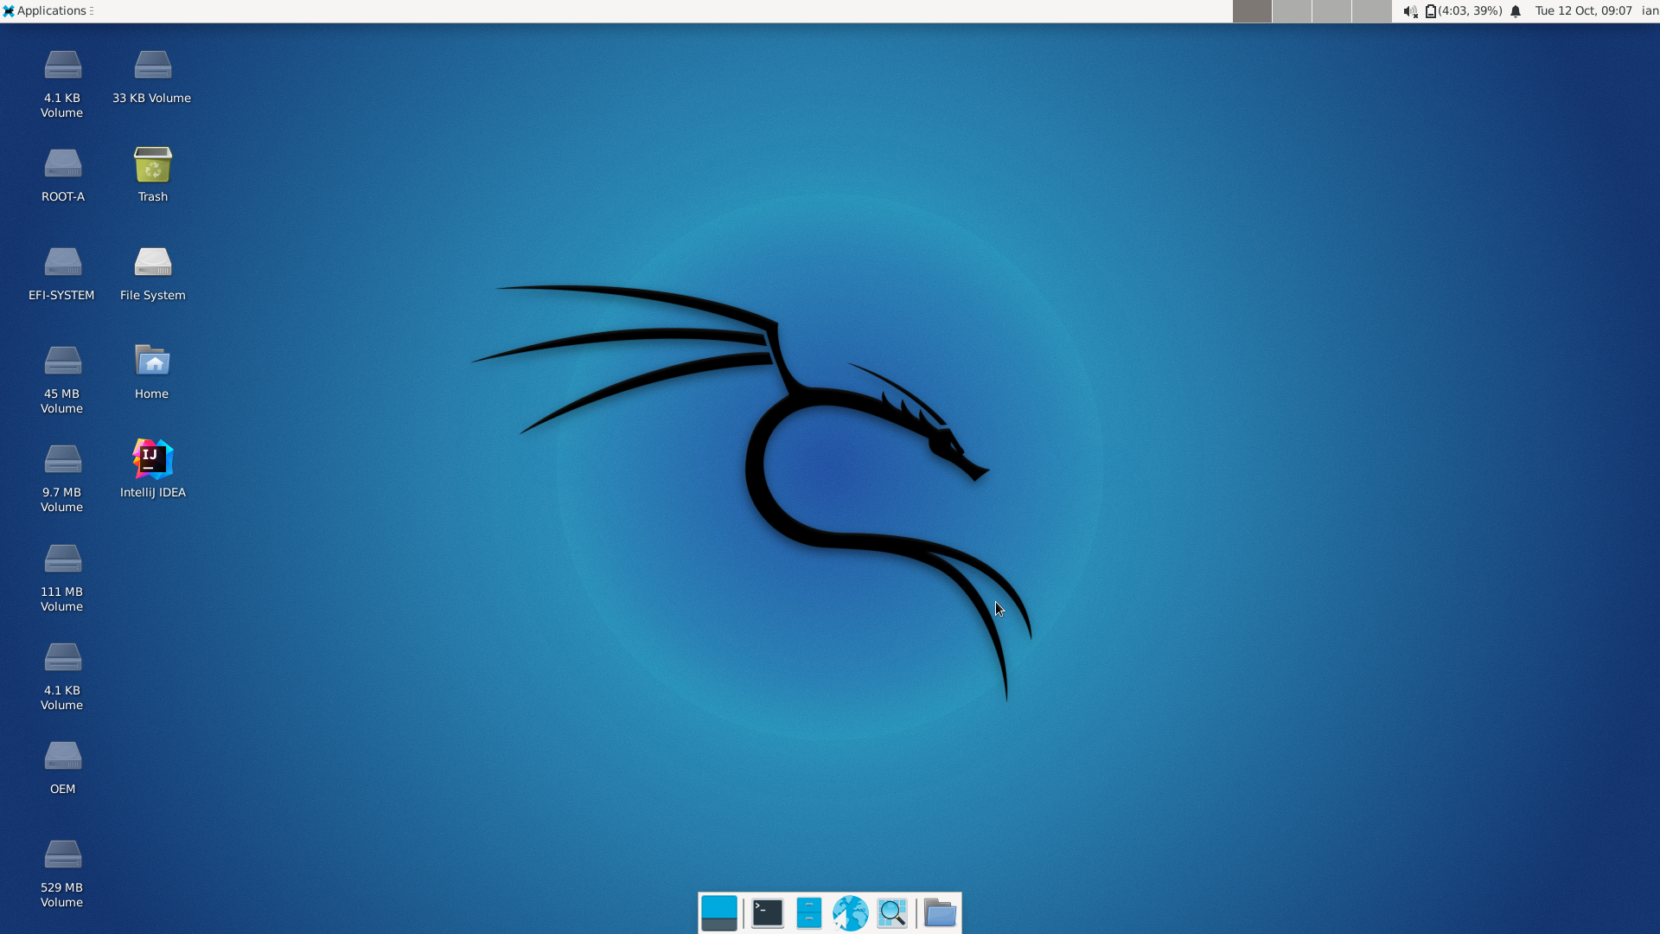Select the EFI-SYSTEM drive icon

[x=62, y=273]
